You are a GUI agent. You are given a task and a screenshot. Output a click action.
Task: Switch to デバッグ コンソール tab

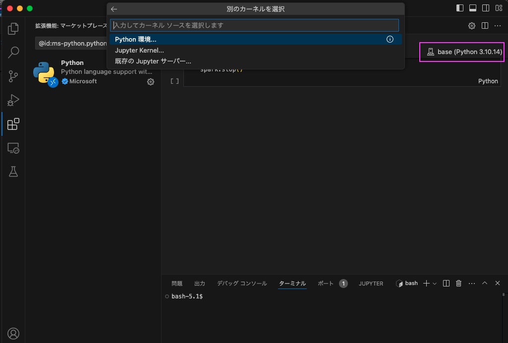[242, 284]
